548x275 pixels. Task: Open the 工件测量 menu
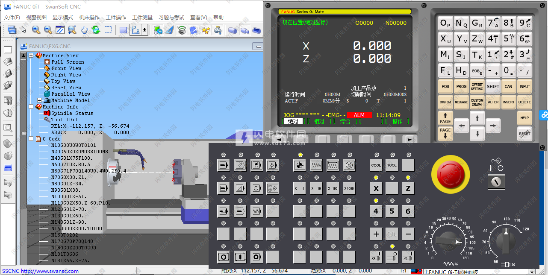pos(142,18)
